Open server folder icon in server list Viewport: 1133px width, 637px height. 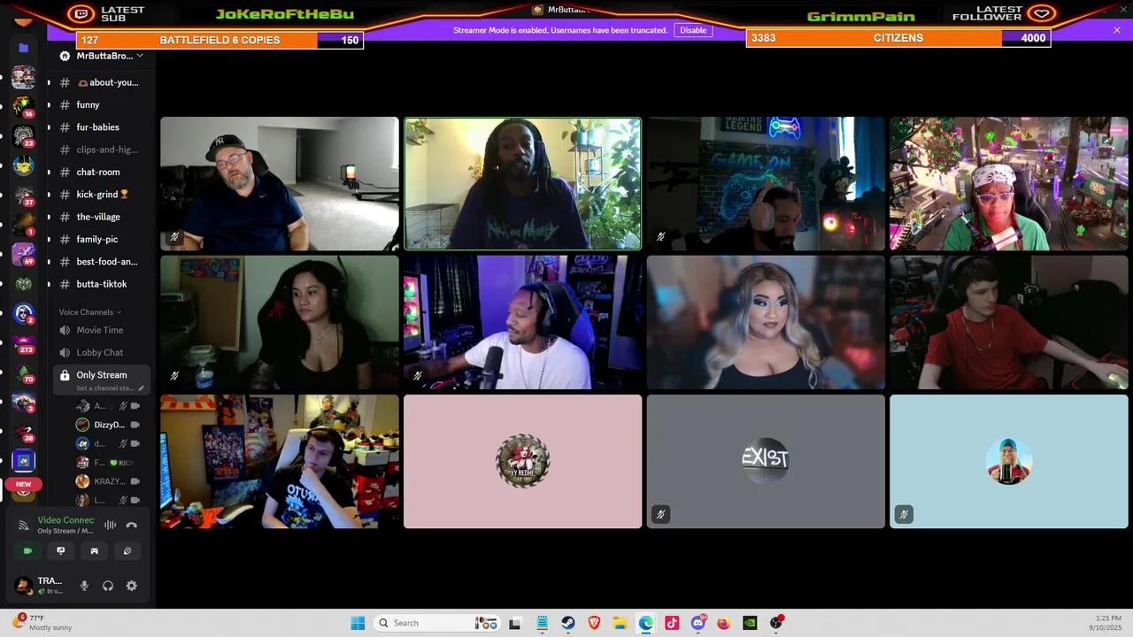point(24,48)
